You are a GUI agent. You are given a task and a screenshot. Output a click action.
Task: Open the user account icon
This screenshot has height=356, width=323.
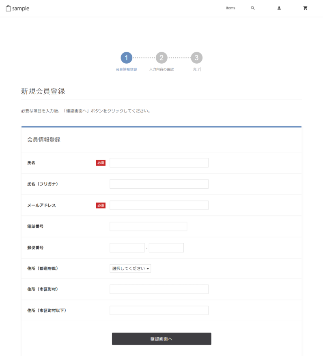tap(279, 8)
